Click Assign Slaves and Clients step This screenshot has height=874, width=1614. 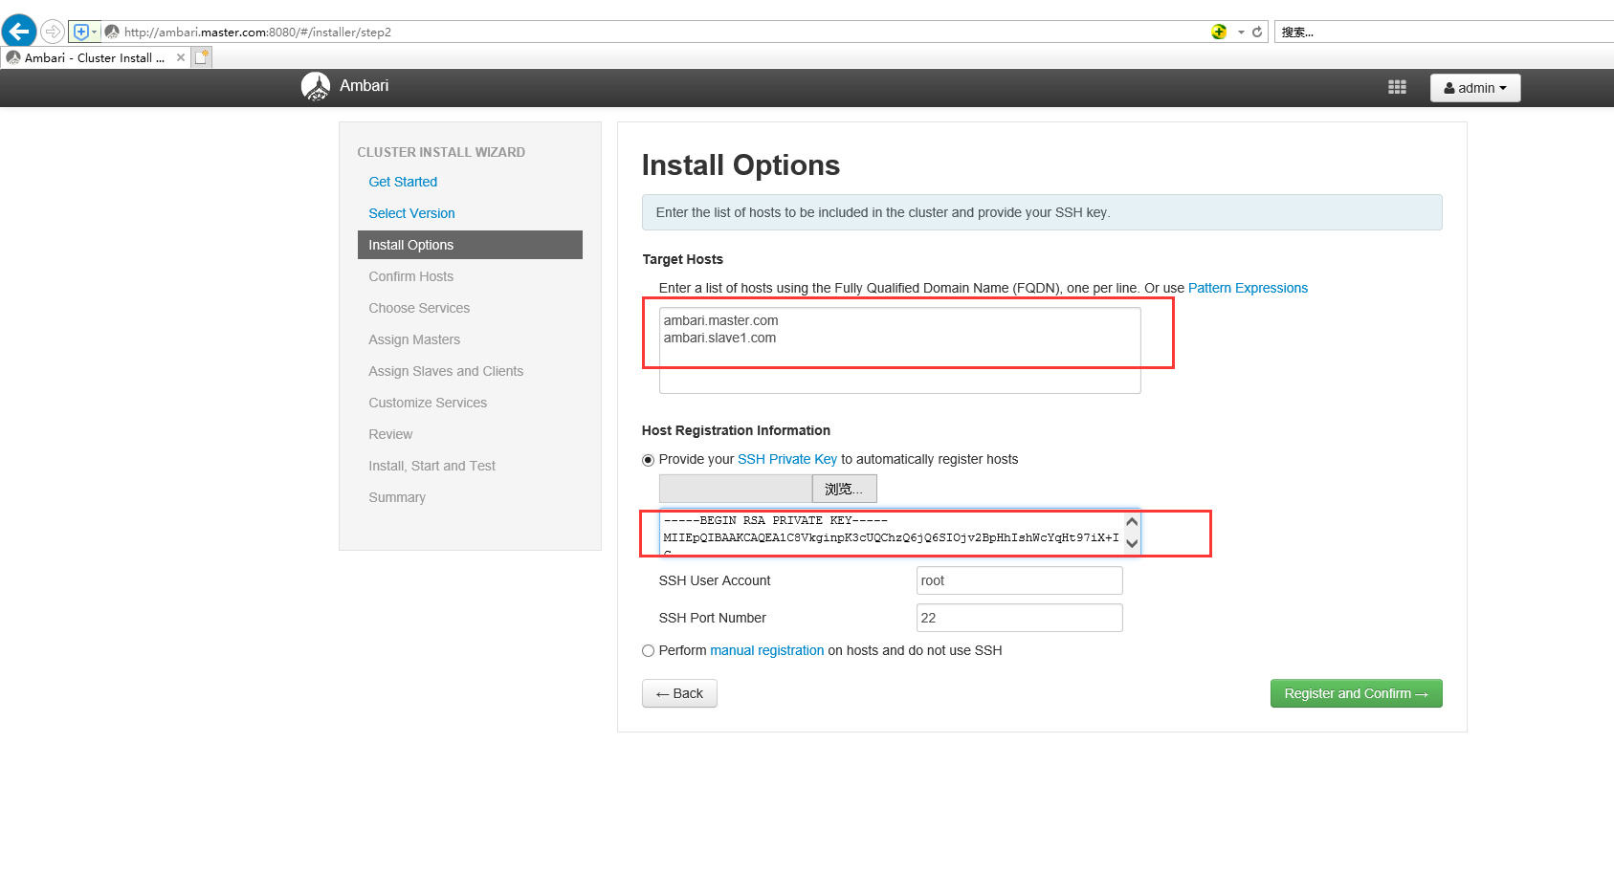(446, 371)
